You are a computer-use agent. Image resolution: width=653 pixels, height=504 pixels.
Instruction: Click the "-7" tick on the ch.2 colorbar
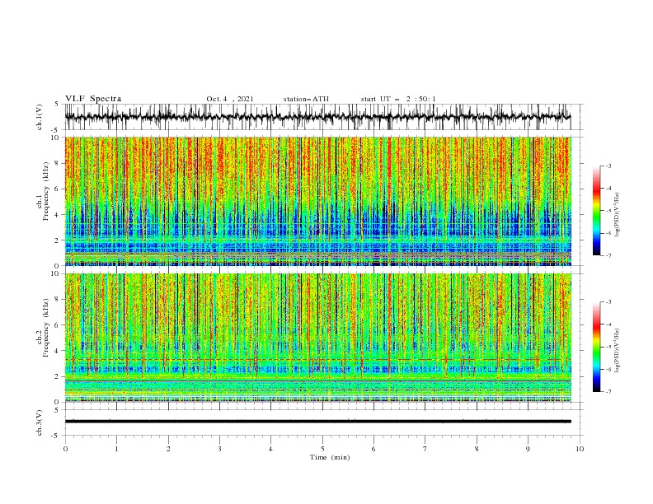pyautogui.click(x=608, y=391)
